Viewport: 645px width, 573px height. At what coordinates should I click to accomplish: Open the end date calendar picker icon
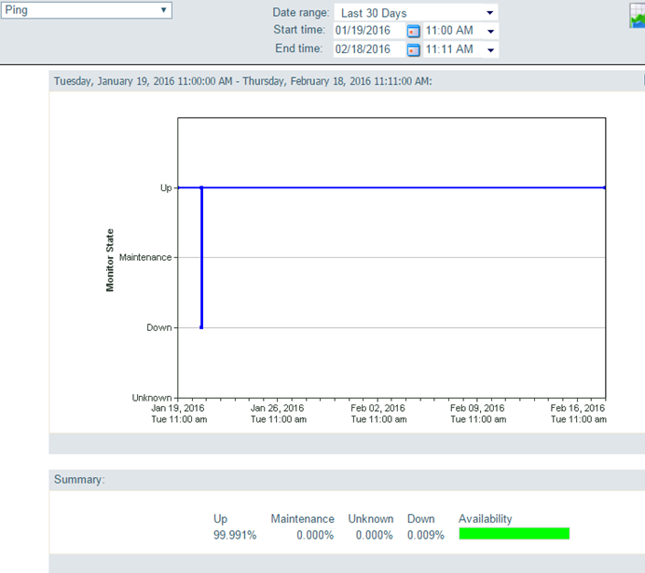coord(413,49)
